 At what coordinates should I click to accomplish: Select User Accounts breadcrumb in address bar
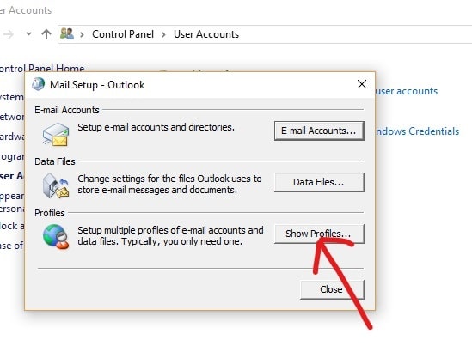[206, 34]
